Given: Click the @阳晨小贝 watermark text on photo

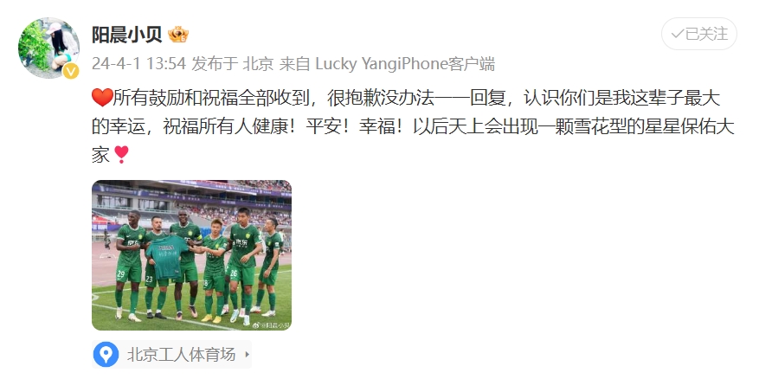Looking at the screenshot, I should click(275, 325).
